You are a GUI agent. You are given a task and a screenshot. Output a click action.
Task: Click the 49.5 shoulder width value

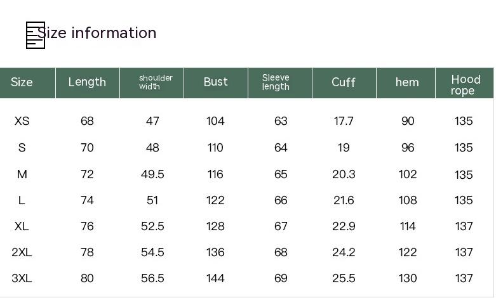tap(152, 174)
